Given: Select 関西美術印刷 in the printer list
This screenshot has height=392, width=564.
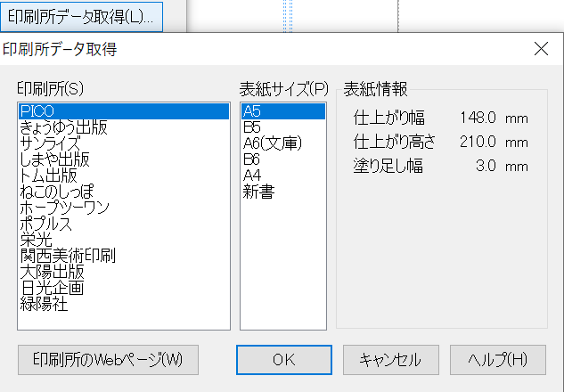Looking at the screenshot, I should click(124, 256).
